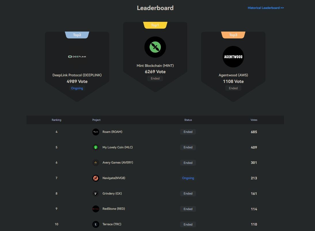Click the My Lovely Coin green icon

[x=96, y=147]
